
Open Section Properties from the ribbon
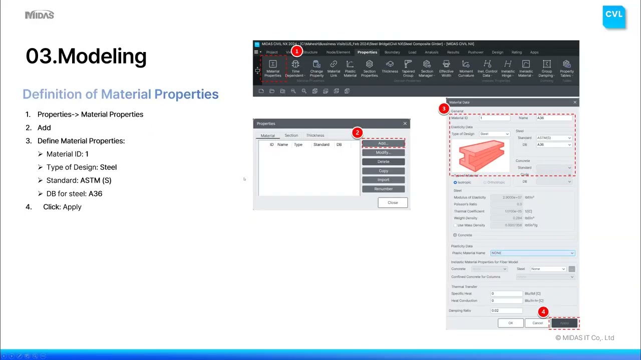click(x=369, y=68)
